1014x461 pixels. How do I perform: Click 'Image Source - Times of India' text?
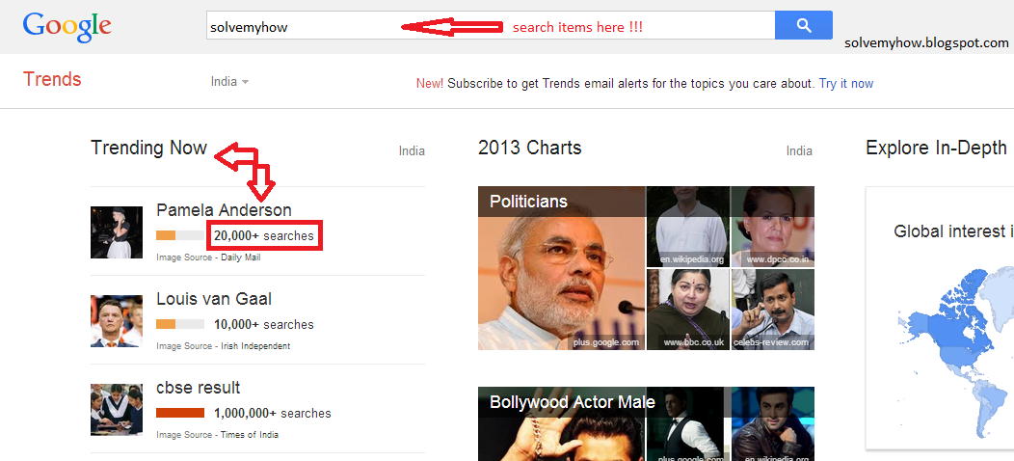(217, 435)
